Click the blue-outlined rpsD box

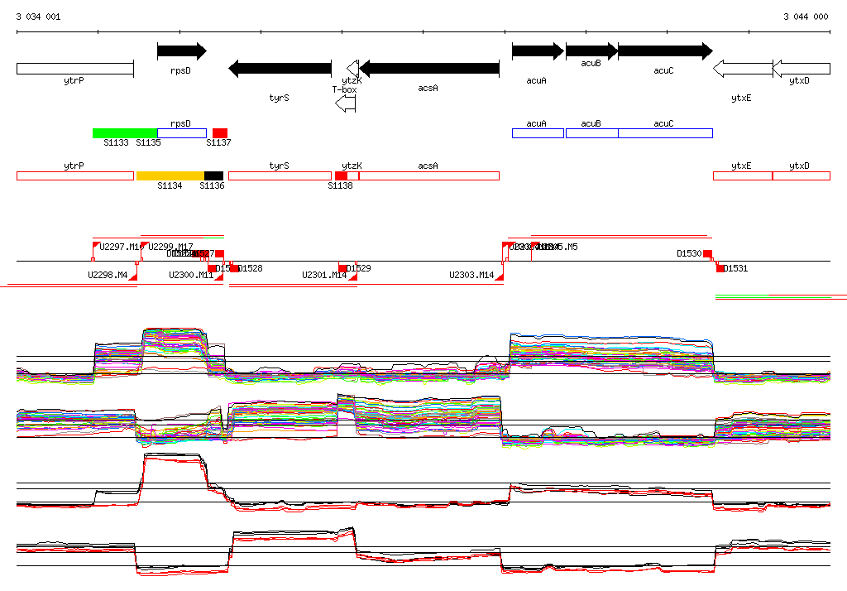(181, 133)
